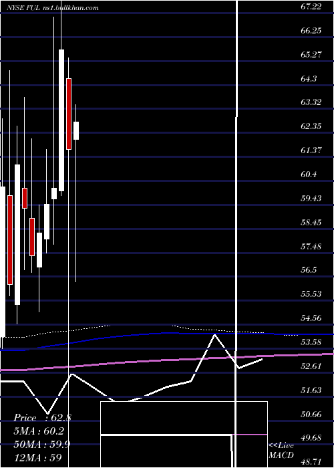Click the small white candlestick near 62.35

pyautogui.click(x=76, y=130)
